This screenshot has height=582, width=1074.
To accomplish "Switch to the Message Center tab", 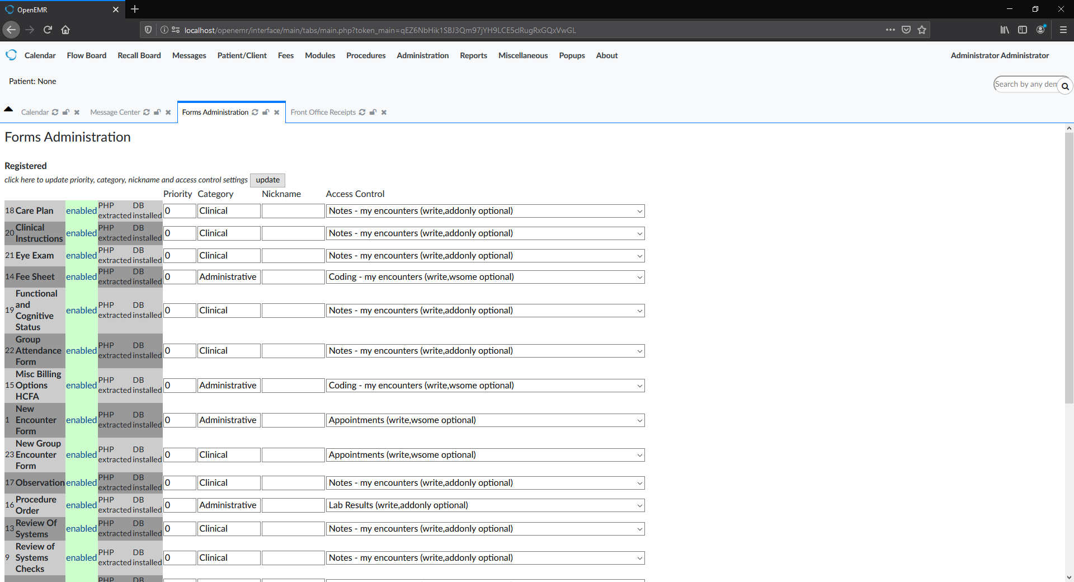I will coord(115,112).
